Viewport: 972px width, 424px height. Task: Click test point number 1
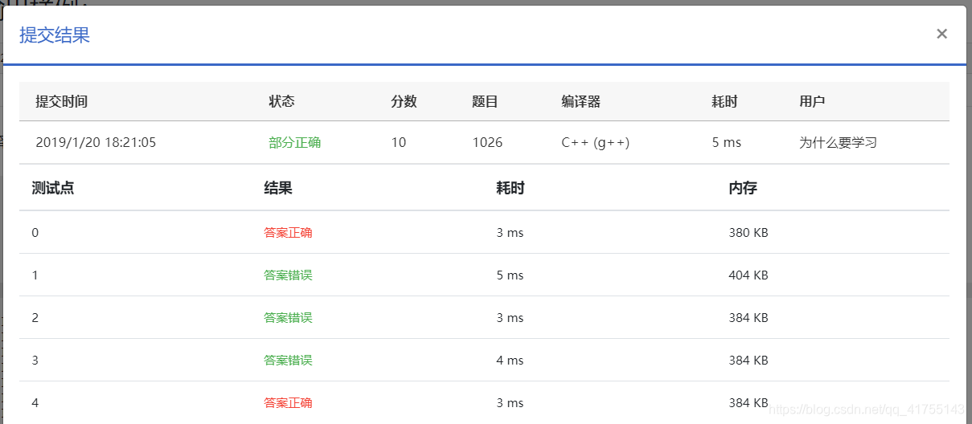[35, 275]
